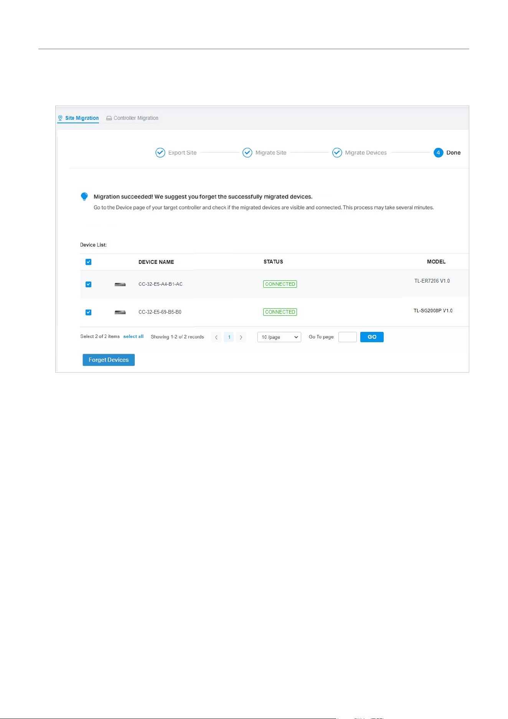Go to the next page arrow

click(x=241, y=337)
